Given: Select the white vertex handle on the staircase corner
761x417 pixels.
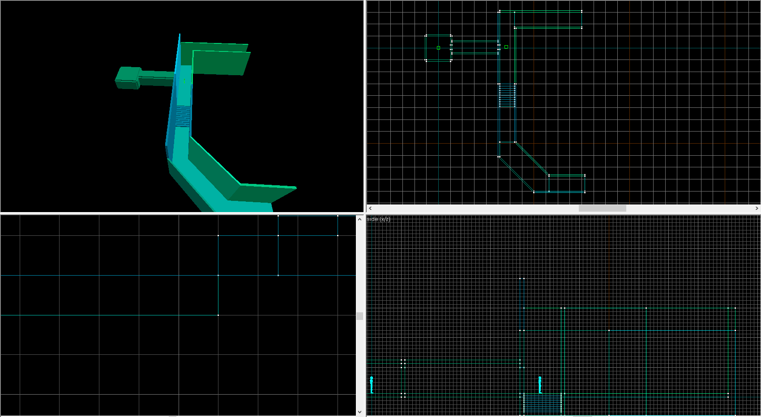Looking at the screenshot, I should click(499, 84).
